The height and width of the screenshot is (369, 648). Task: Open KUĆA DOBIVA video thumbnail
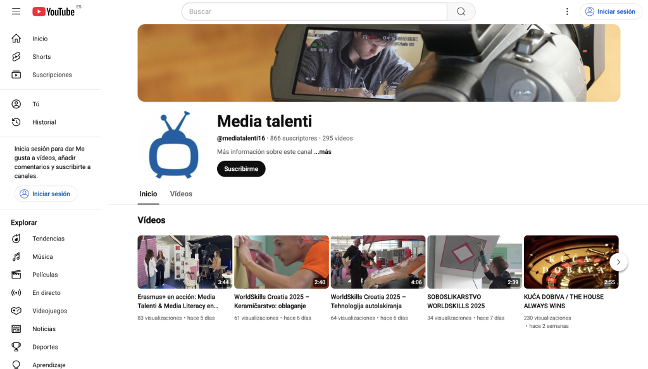(x=571, y=262)
